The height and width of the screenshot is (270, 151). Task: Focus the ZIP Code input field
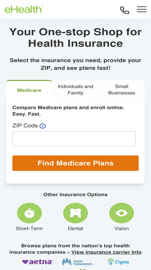coord(74,139)
